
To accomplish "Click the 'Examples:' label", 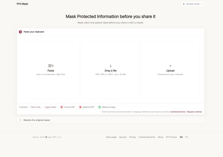I will click(x=24, y=107).
